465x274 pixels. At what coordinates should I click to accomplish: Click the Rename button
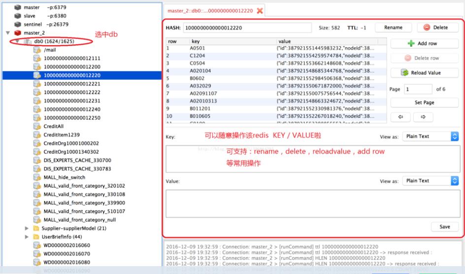tap(393, 28)
